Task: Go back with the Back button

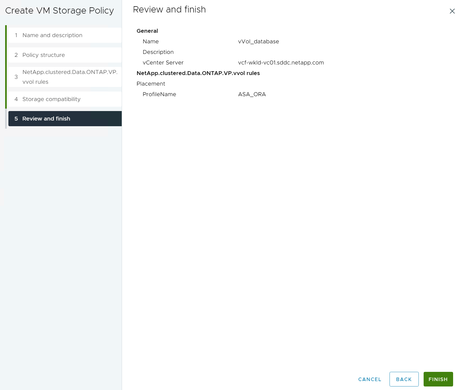Action: coord(404,379)
